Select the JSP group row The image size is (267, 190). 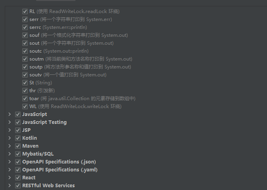(x=26, y=130)
